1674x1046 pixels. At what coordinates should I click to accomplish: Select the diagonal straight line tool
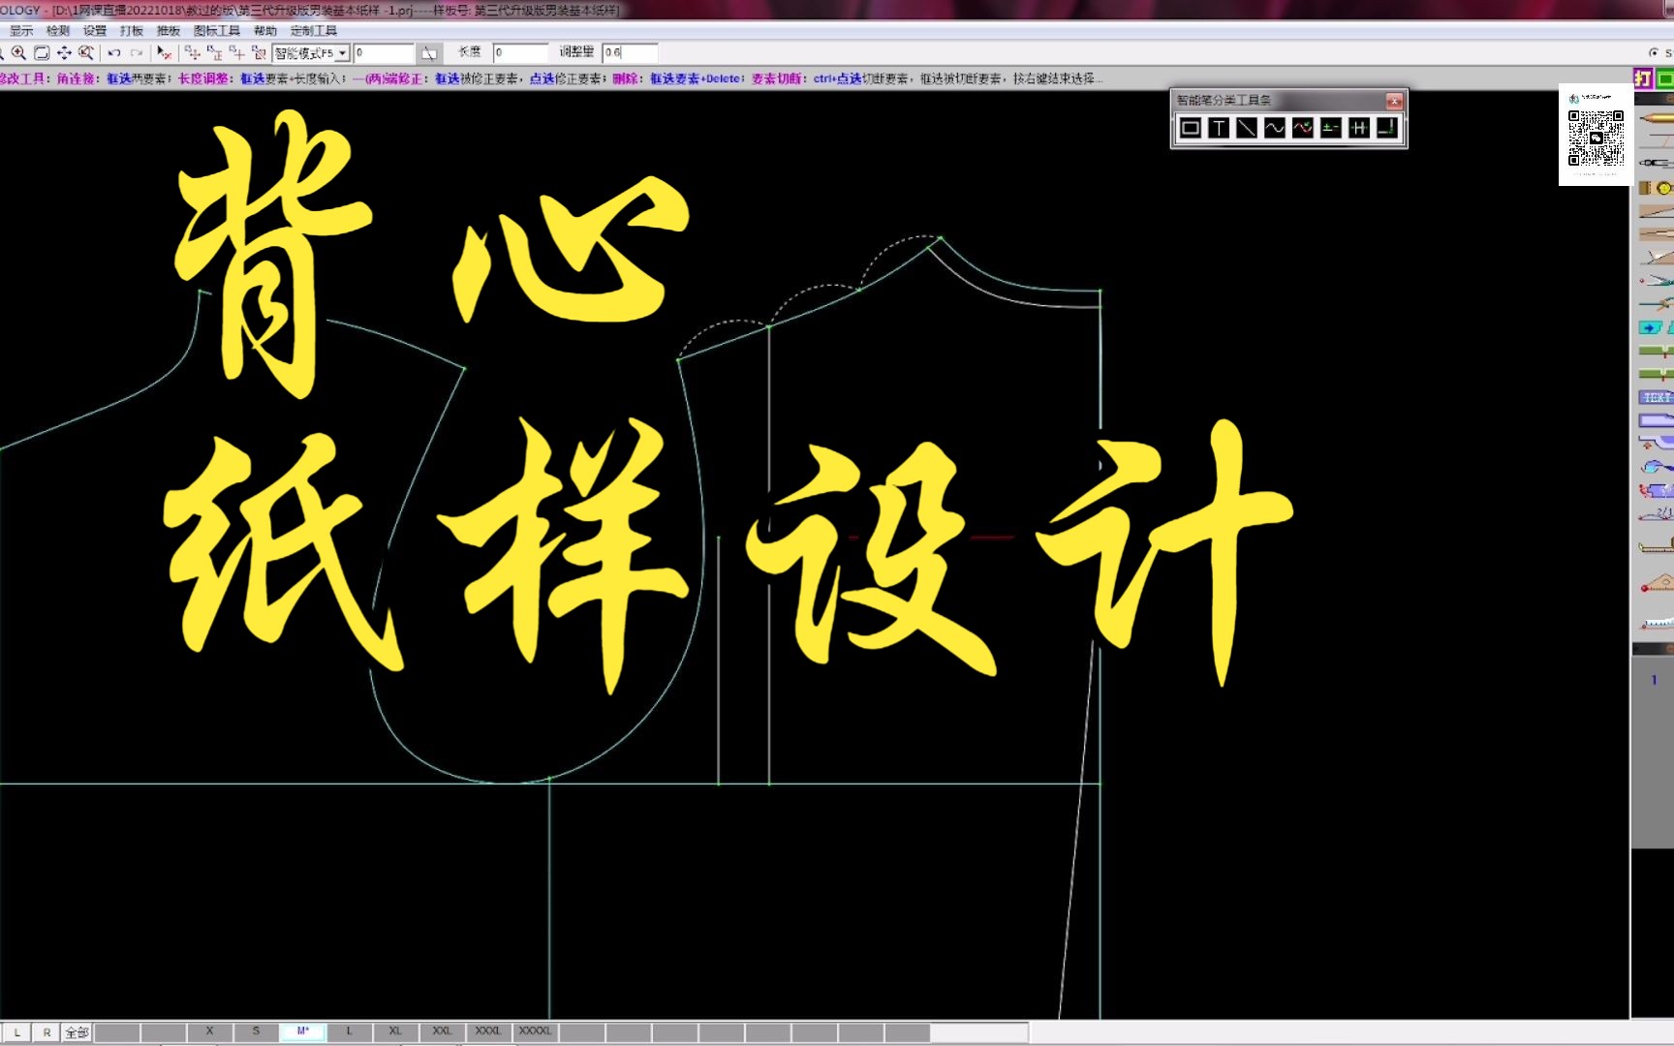point(1247,128)
